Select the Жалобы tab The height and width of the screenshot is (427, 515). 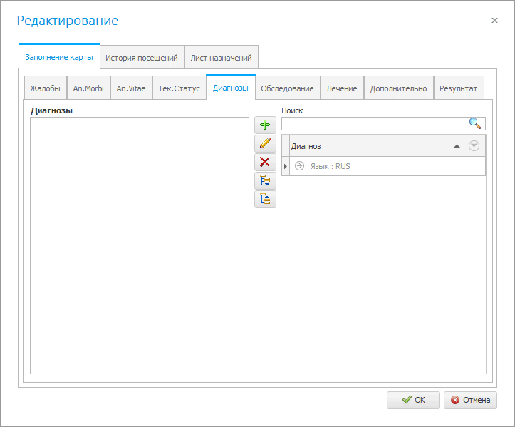click(x=46, y=88)
